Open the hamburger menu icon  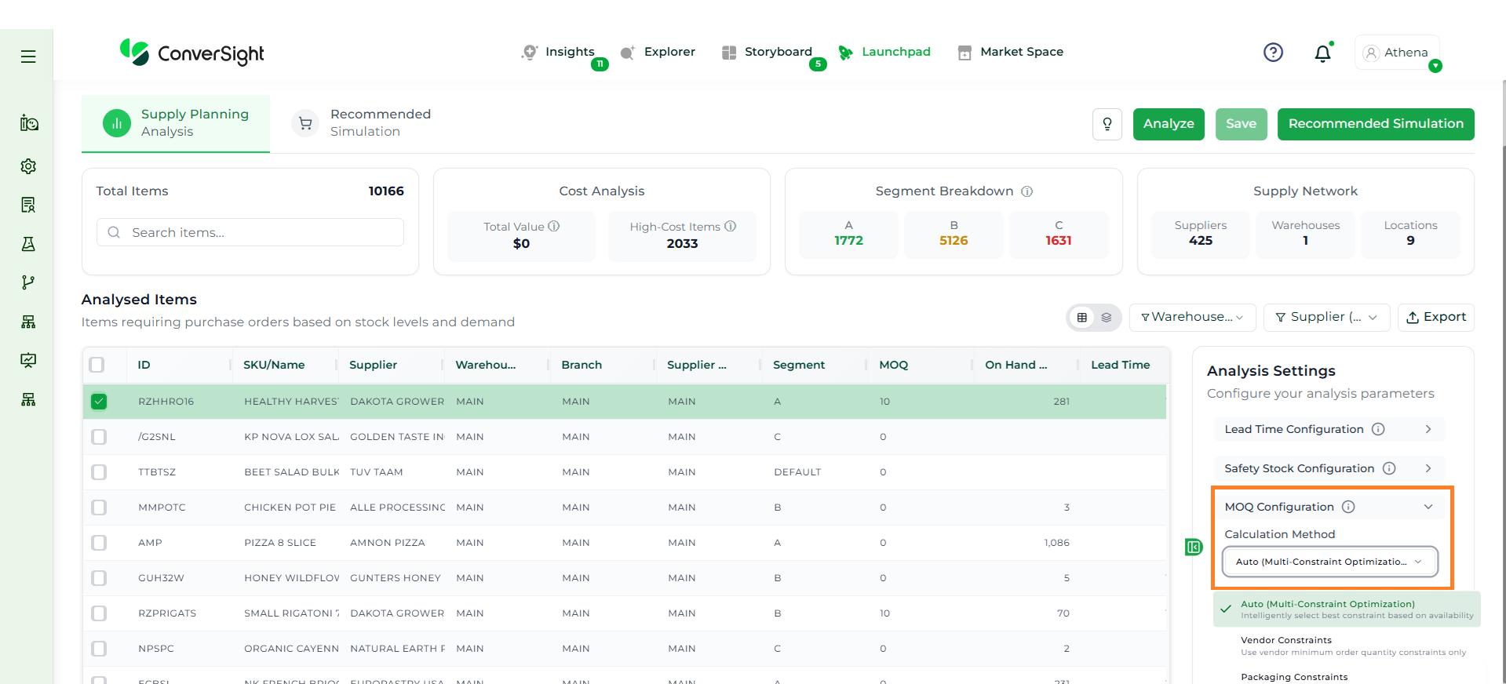point(28,56)
